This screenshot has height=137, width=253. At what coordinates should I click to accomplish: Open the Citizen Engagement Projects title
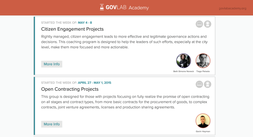[72, 29]
